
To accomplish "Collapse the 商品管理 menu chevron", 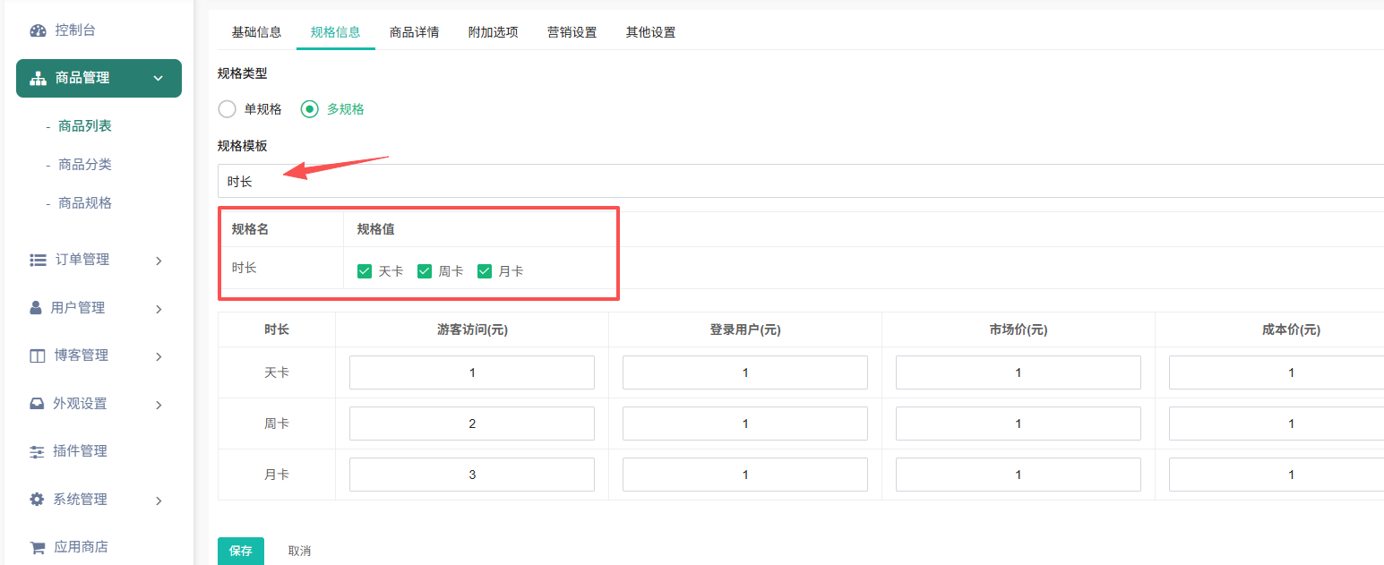I will [159, 79].
